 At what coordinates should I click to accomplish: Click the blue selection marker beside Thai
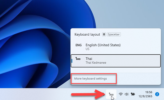[x=72, y=61]
